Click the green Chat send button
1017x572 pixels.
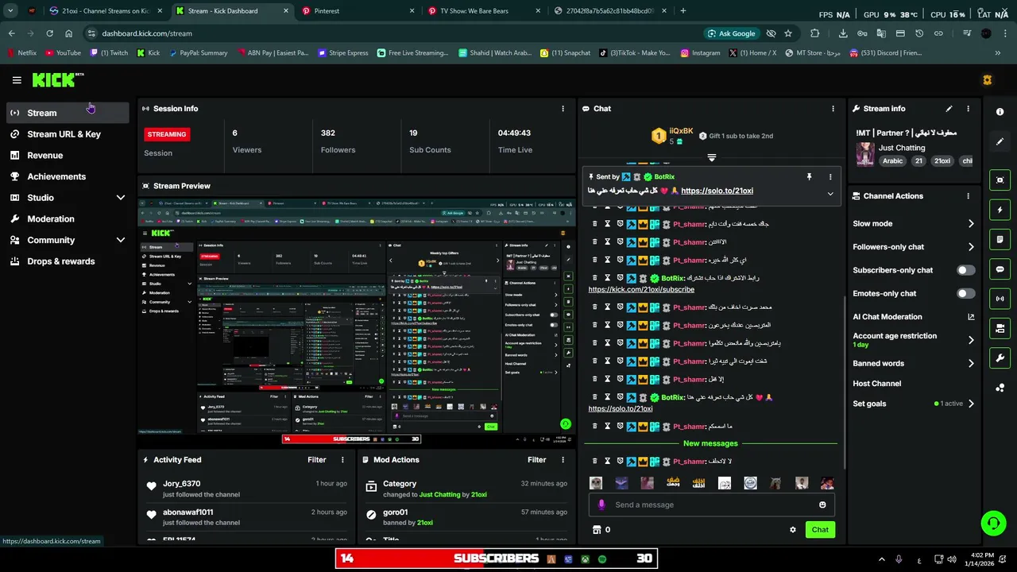pos(820,530)
